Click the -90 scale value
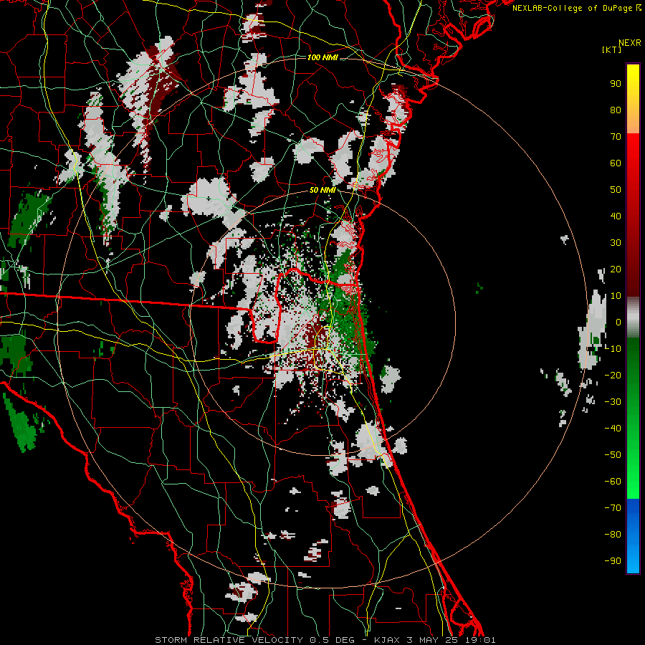Screen dimensions: 645x645 (x=613, y=561)
